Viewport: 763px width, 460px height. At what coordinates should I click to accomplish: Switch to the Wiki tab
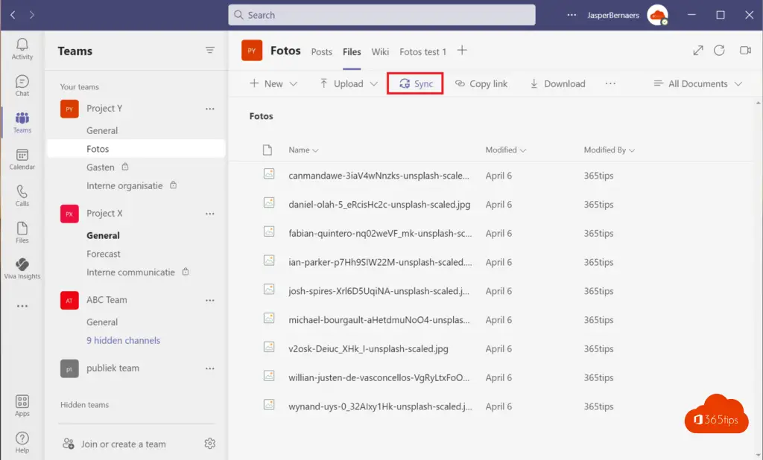coord(380,52)
